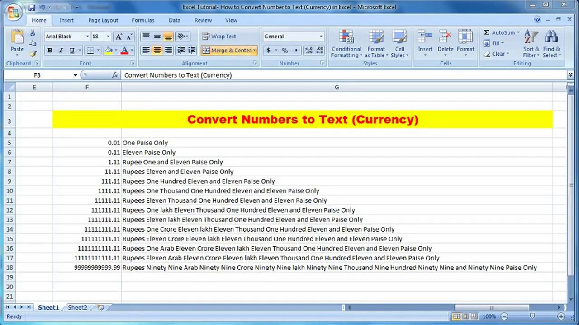Open the General number format dropdown
The height and width of the screenshot is (325, 579).
[321, 37]
